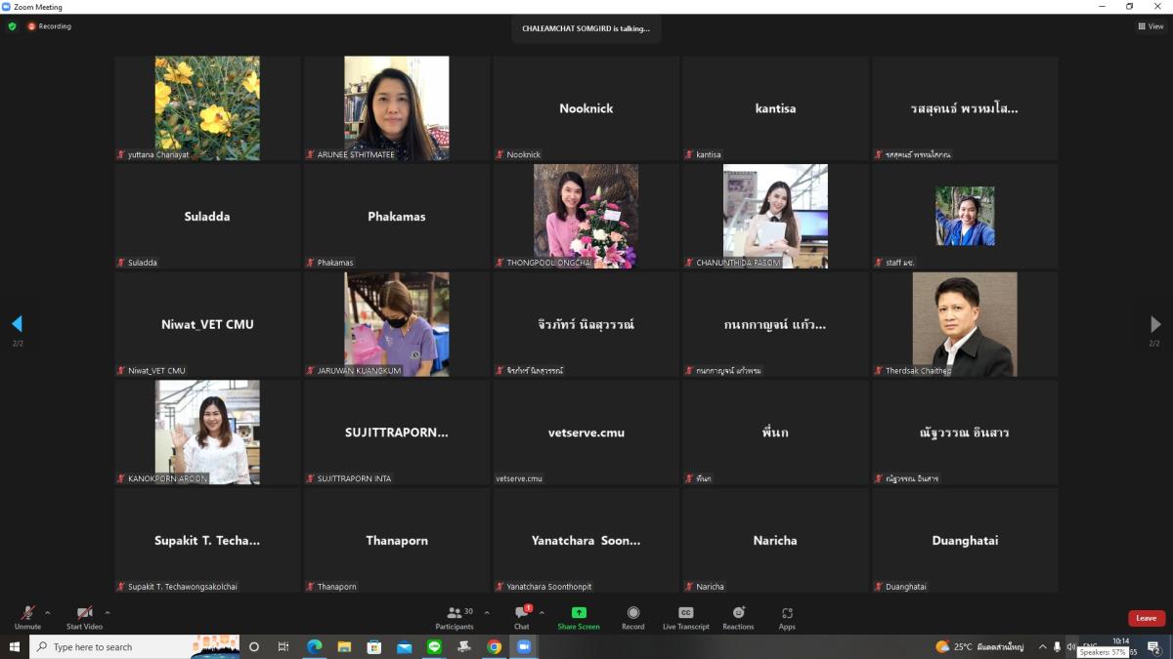Launch Microsoft Edge from the taskbar
Screen dimensions: 1173x659
point(315,646)
